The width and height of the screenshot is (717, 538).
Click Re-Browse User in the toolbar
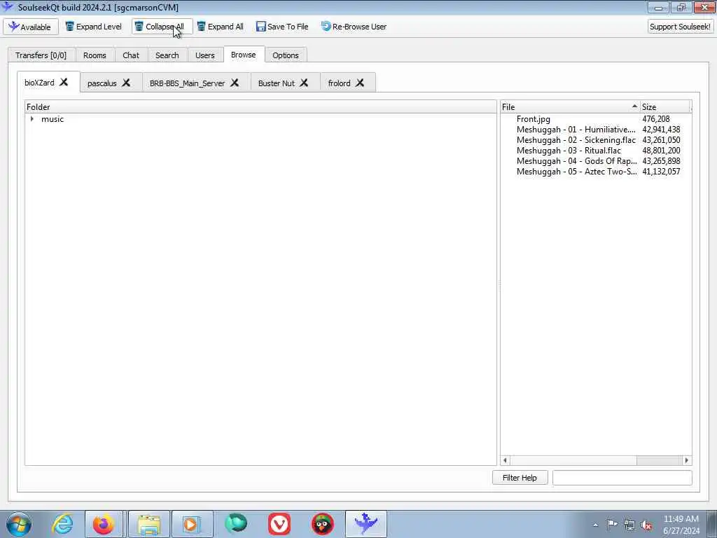(x=354, y=27)
